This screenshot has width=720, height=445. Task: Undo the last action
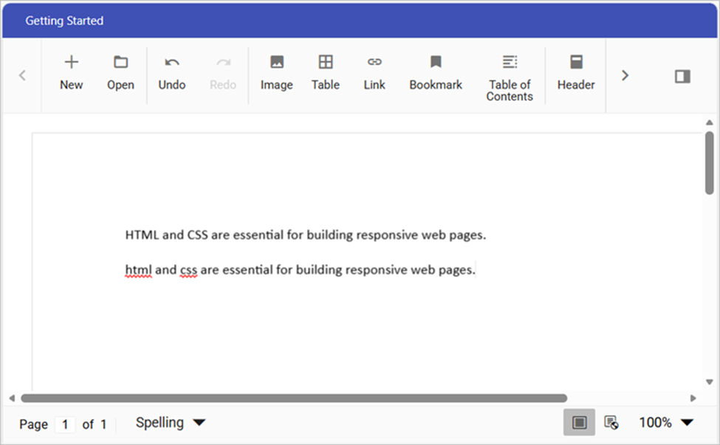coord(171,72)
